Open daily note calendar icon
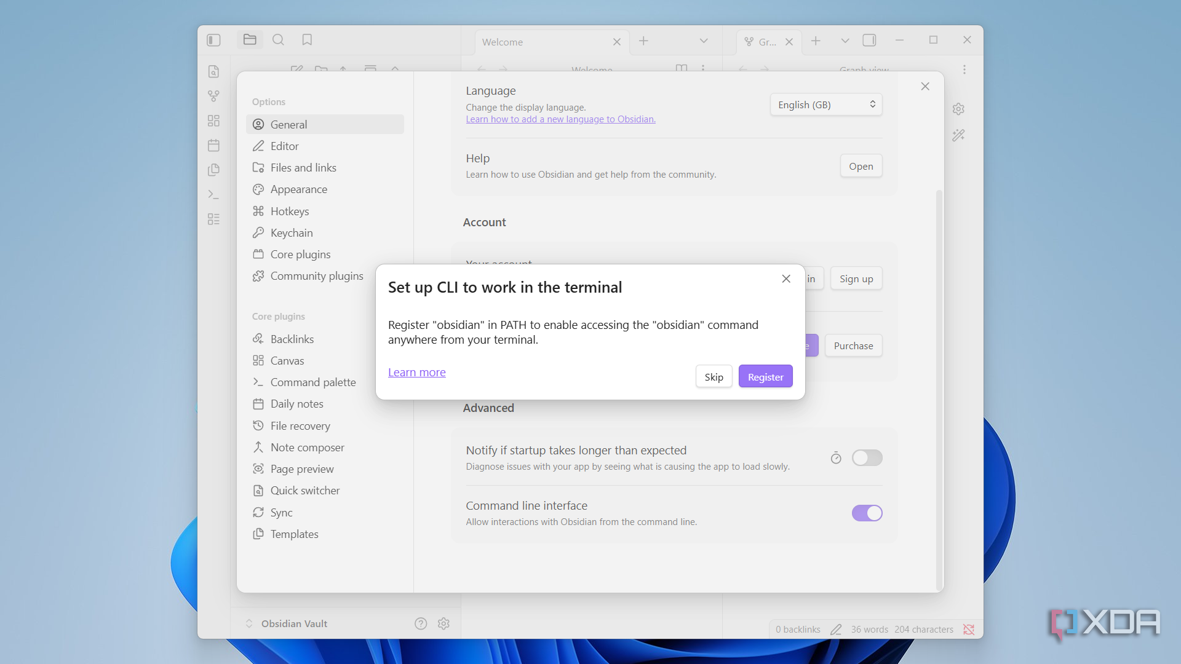 coord(213,145)
